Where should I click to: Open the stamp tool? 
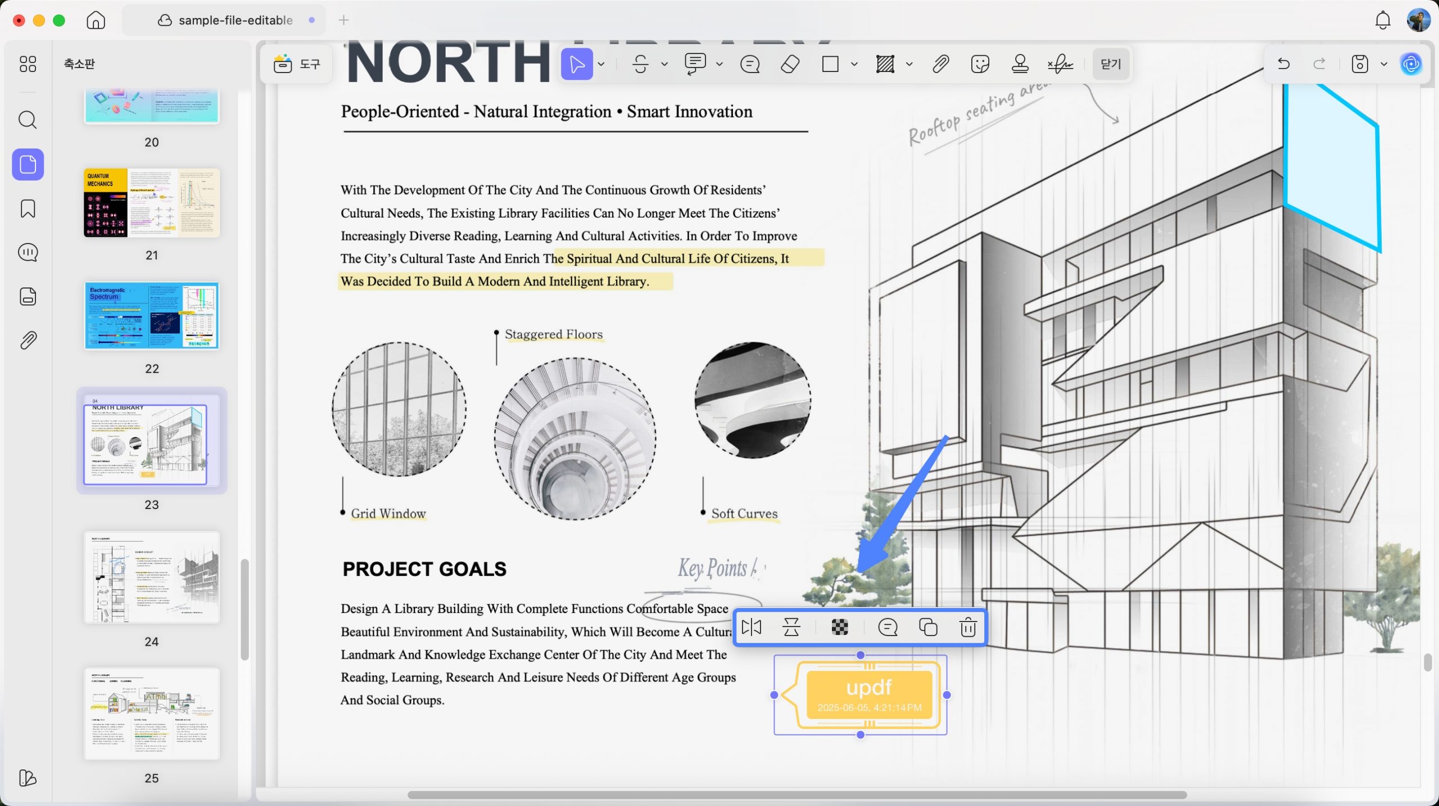[1020, 64]
